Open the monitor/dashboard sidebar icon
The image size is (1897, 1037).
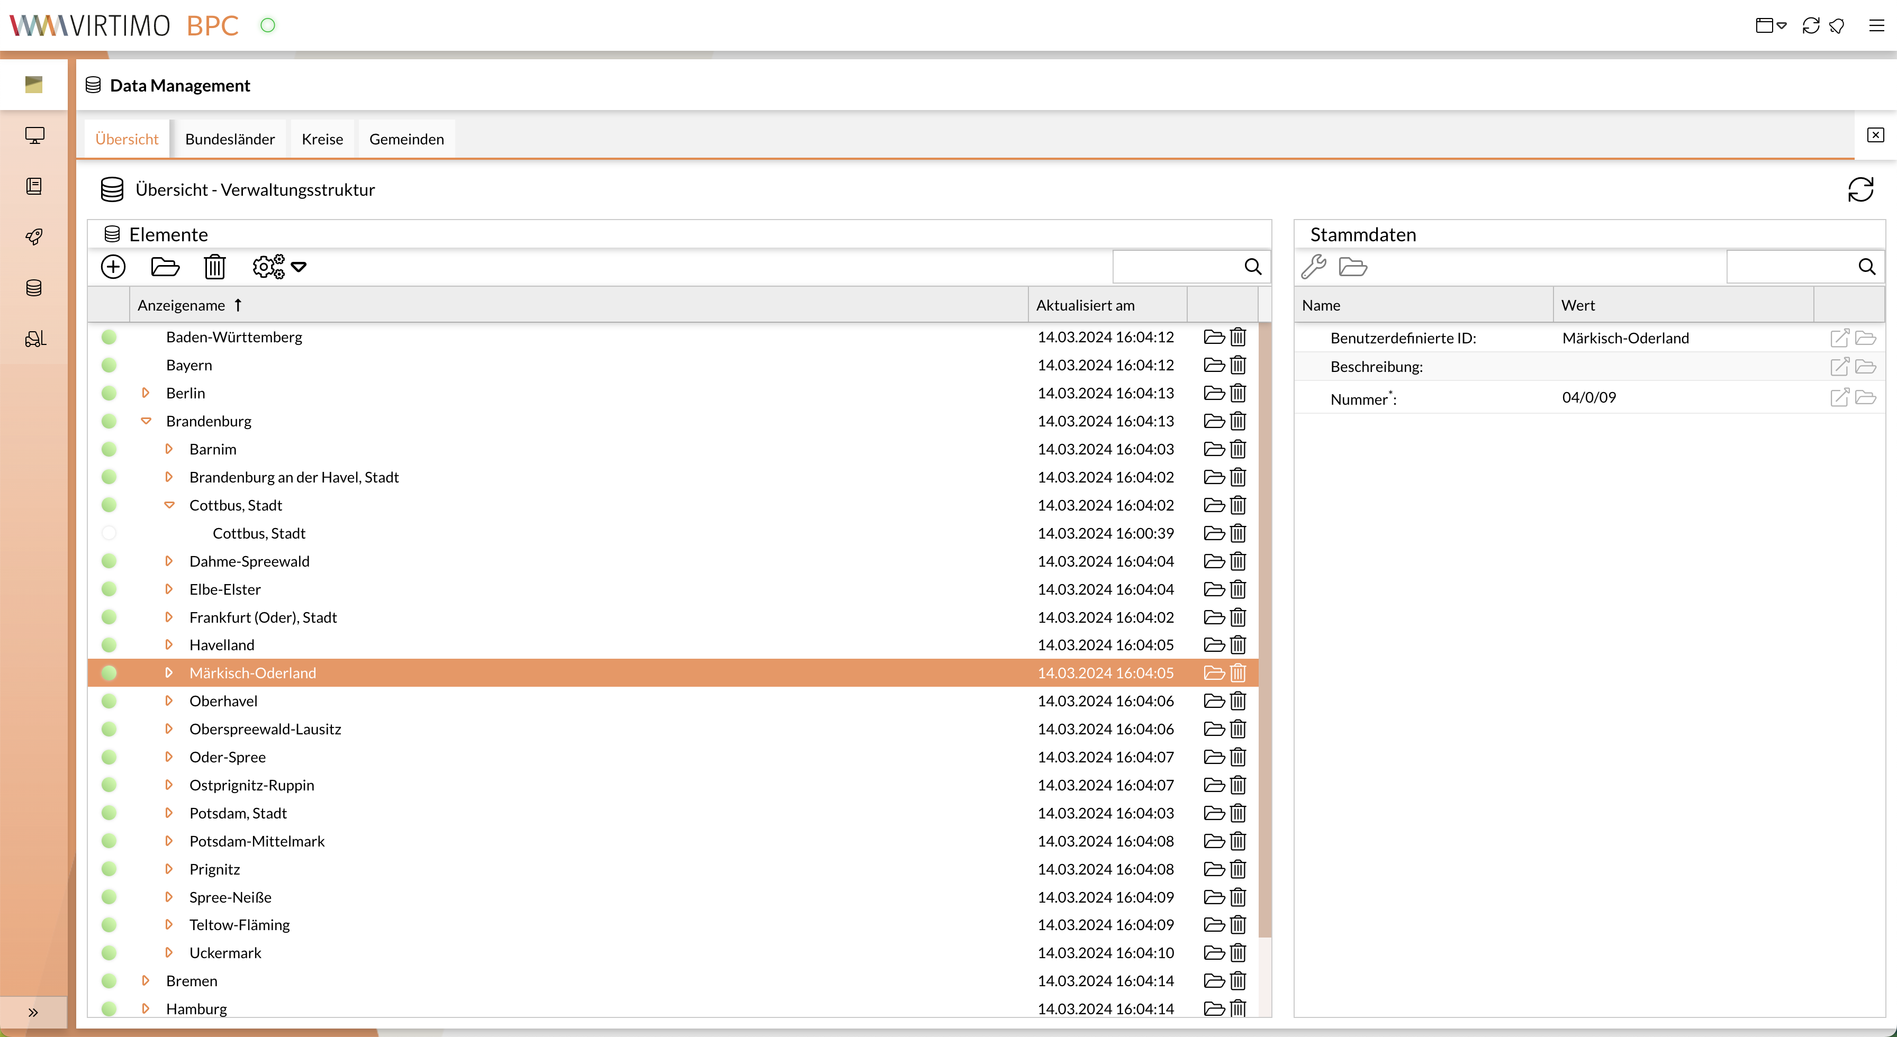click(34, 135)
